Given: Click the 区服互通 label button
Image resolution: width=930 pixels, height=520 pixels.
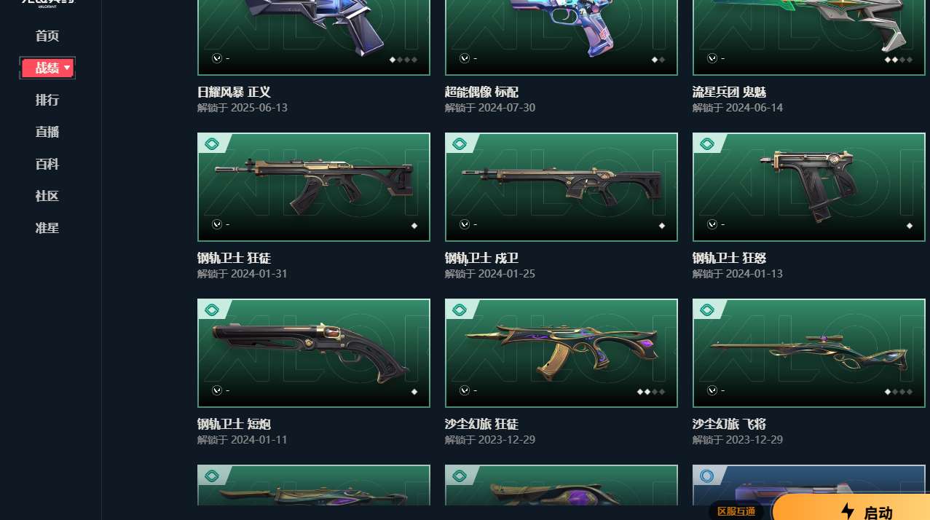Looking at the screenshot, I should pos(736,511).
